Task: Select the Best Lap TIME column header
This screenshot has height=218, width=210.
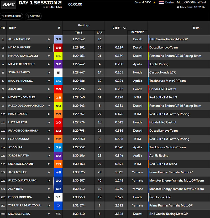Action: point(78,33)
